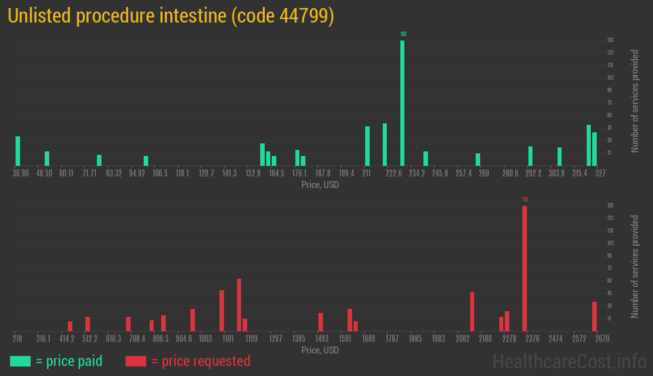
Task: Click the "Price, USD" label under the bottom chart
Action: (320, 350)
